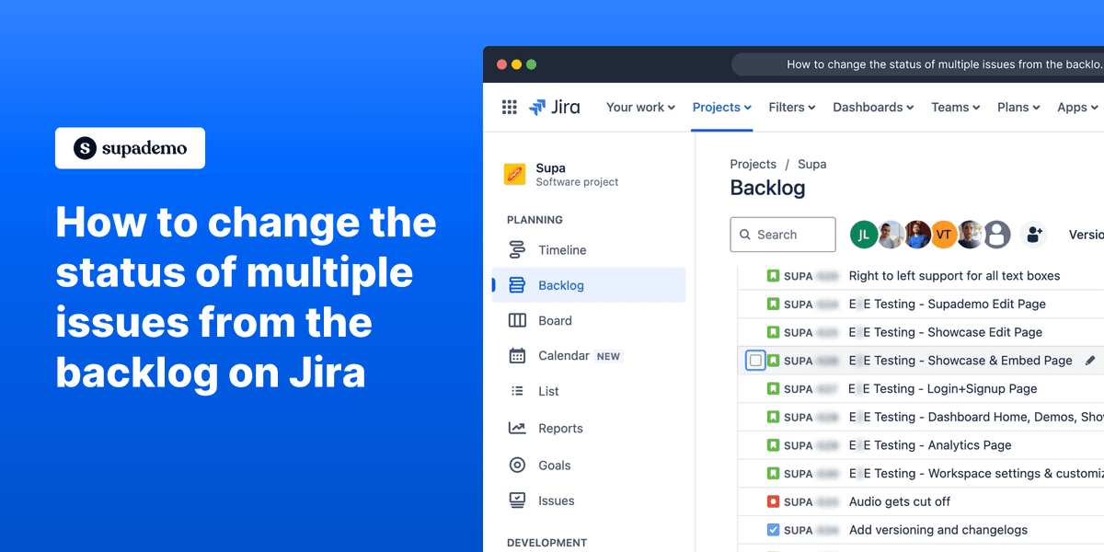Click the bug icon on the Audio issue
Viewport: 1104px width, 552px height.
[773, 501]
